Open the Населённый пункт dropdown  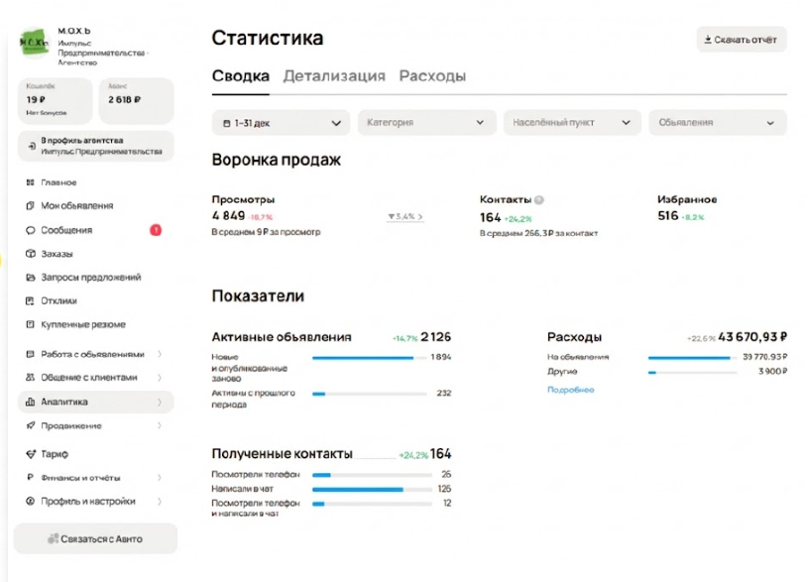pyautogui.click(x=571, y=123)
